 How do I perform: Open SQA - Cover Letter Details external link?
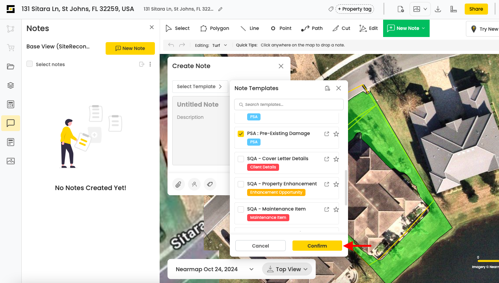pyautogui.click(x=327, y=159)
